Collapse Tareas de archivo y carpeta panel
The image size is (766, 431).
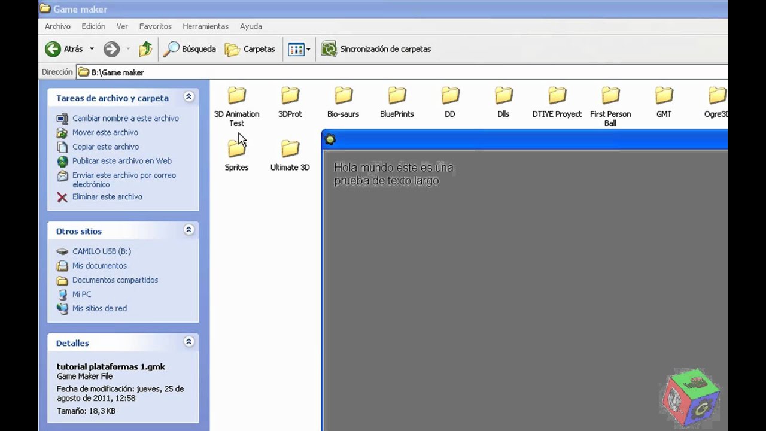coord(189,97)
